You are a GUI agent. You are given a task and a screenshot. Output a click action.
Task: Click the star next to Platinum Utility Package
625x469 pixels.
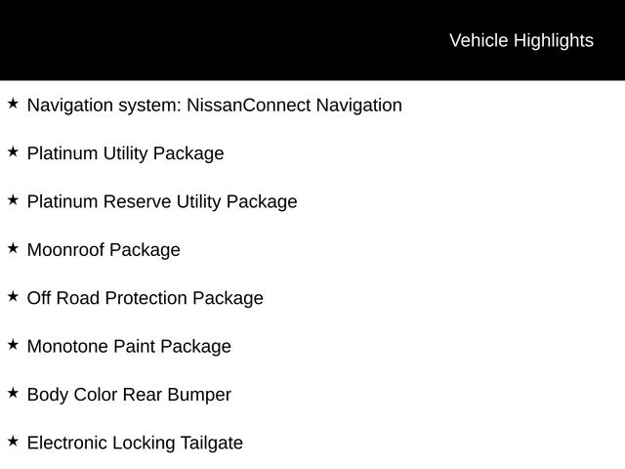click(12, 151)
